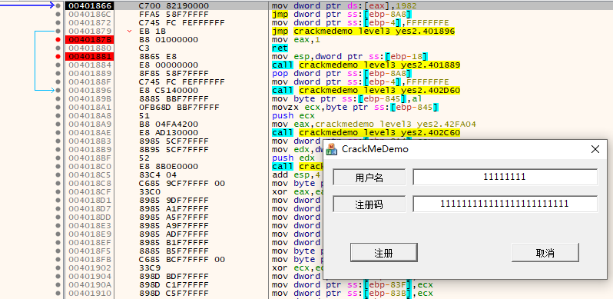613x299 pixels.
Task: Select jmp dword ptr ss:[ebp-8A8] instruction
Action: click(x=342, y=14)
